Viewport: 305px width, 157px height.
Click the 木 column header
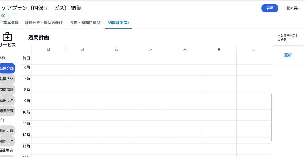pyautogui.click(x=185, y=50)
